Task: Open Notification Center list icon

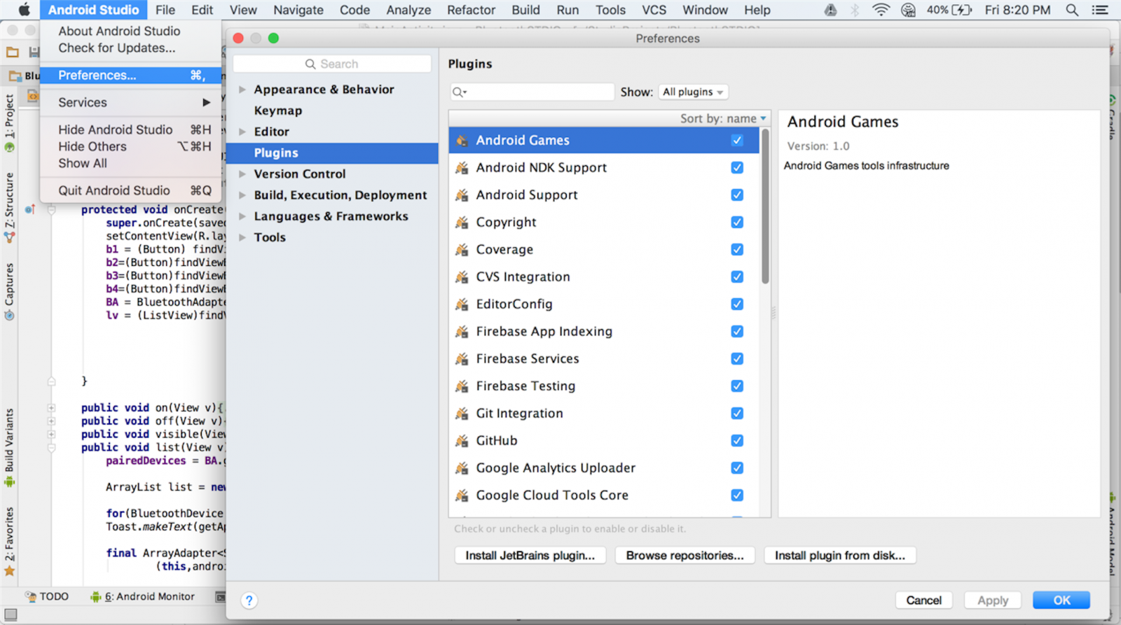Action: pyautogui.click(x=1101, y=10)
